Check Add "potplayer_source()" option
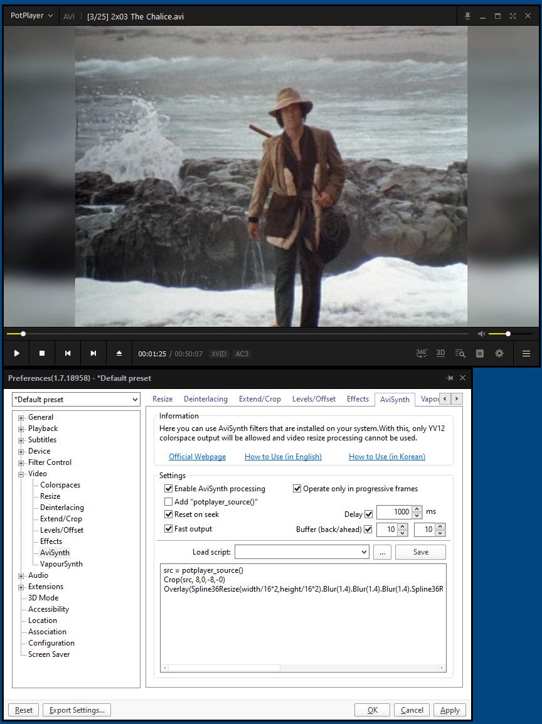This screenshot has width=542, height=724. (169, 501)
